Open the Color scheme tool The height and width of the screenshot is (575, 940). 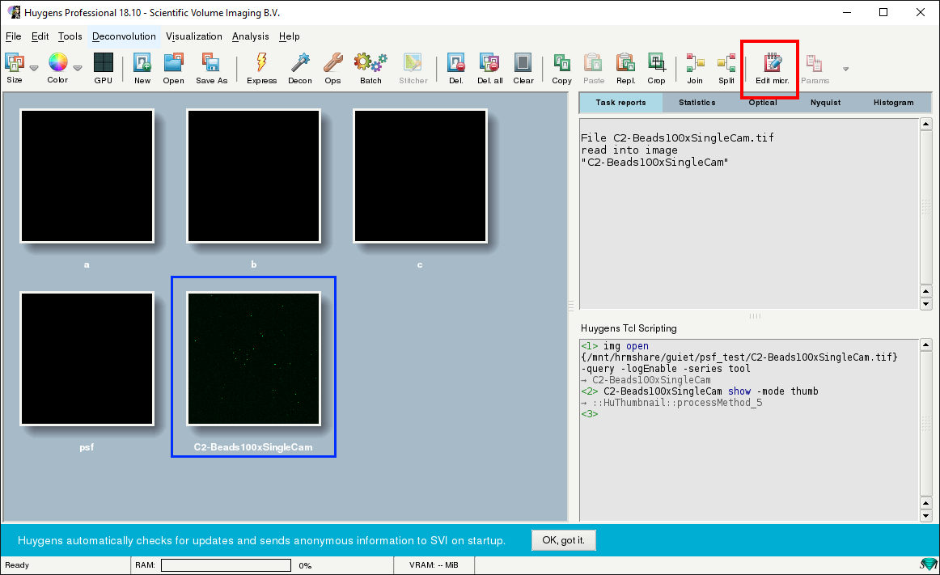pyautogui.click(x=57, y=68)
